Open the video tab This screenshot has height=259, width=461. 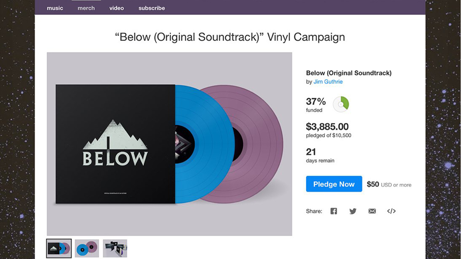[116, 8]
